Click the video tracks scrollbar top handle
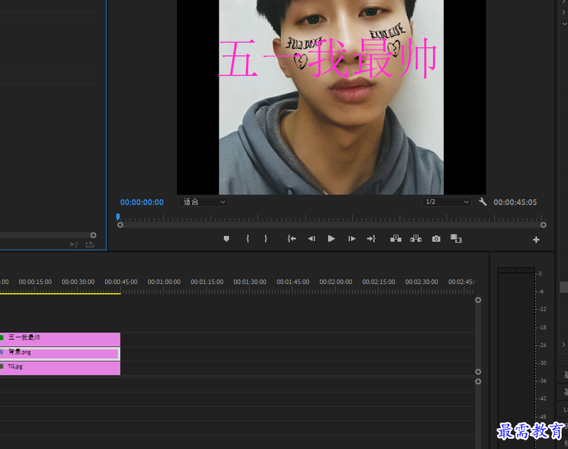This screenshot has width=568, height=449. 478,300
